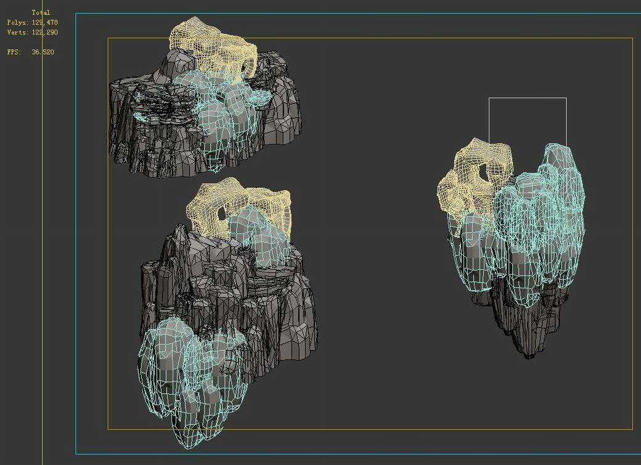The height and width of the screenshot is (465, 641).
Task: Click the Total statistics label
Action: pos(42,12)
